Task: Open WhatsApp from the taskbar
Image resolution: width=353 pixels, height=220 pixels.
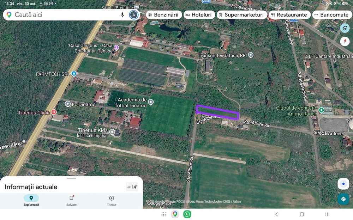Action: tap(187, 214)
